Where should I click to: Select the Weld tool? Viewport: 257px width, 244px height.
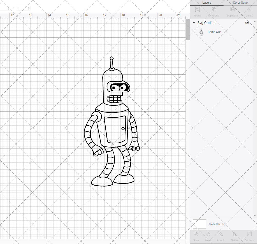point(208,236)
